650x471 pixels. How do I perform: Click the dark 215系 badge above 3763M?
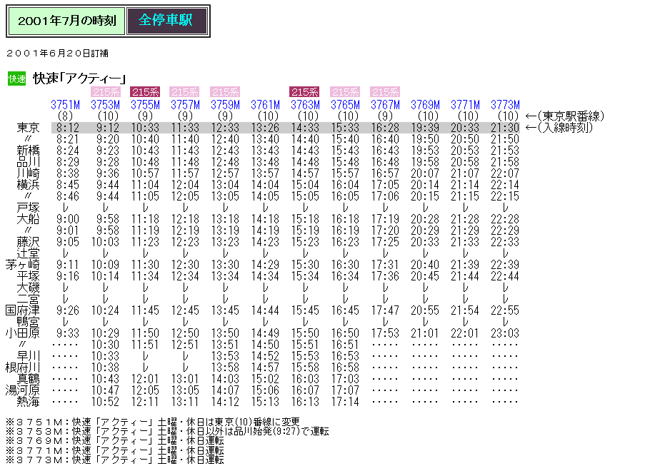[x=305, y=92]
